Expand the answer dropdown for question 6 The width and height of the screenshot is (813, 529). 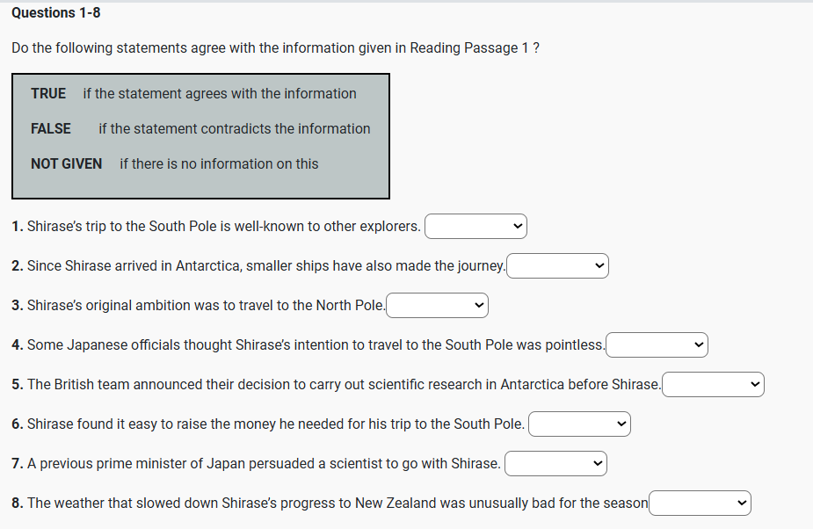pos(579,424)
